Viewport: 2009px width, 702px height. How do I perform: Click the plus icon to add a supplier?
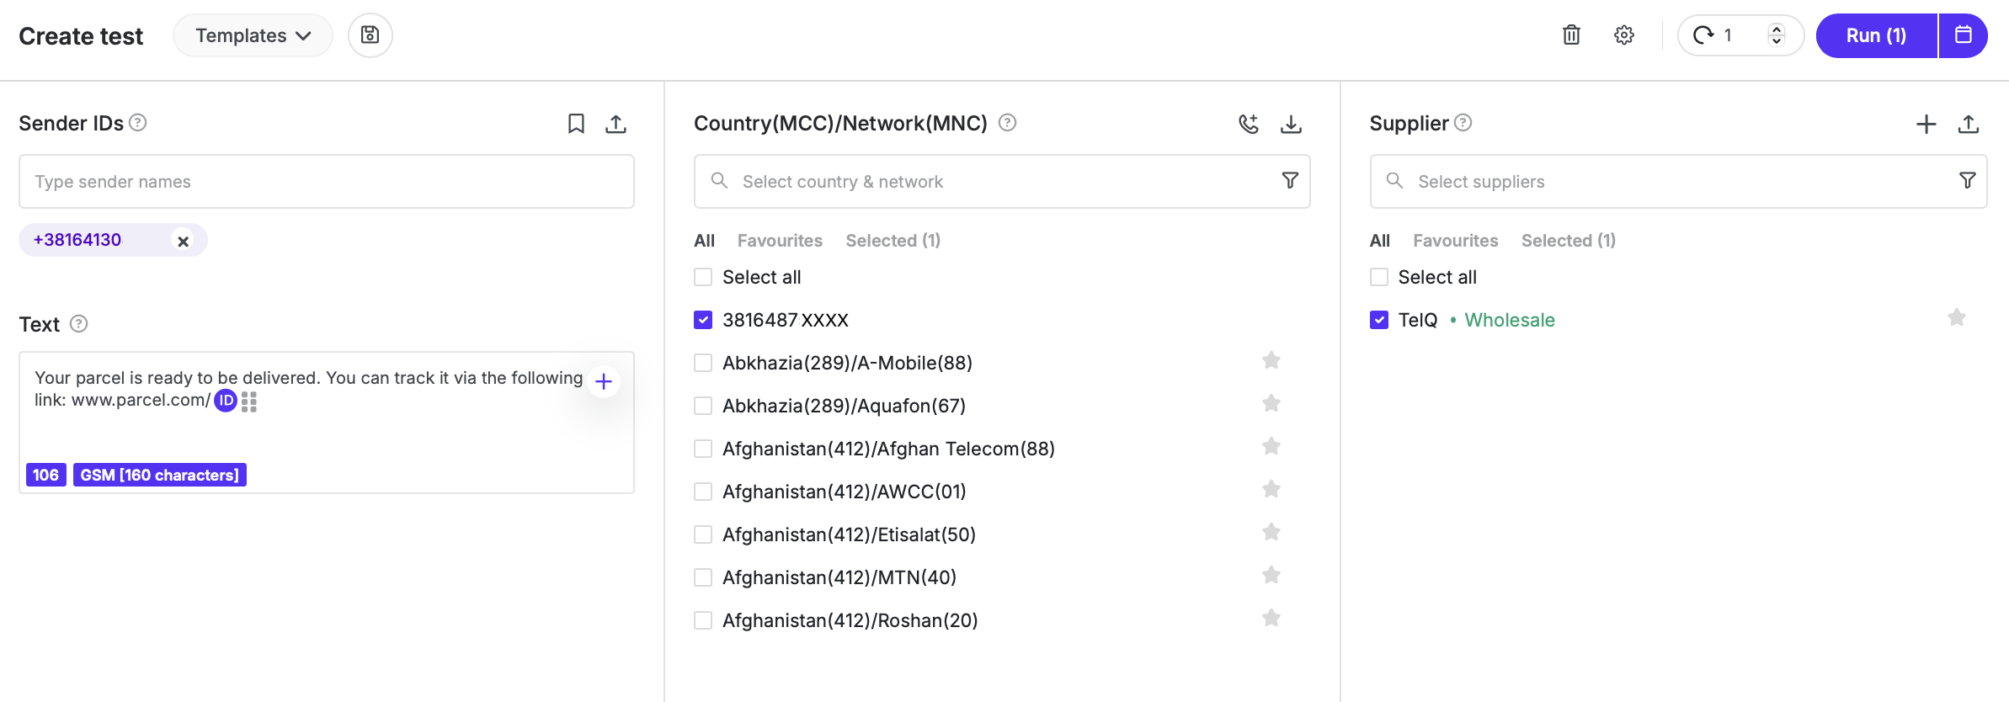1926,124
